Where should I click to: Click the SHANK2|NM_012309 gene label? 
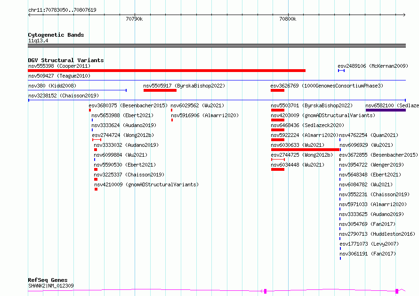51,286
